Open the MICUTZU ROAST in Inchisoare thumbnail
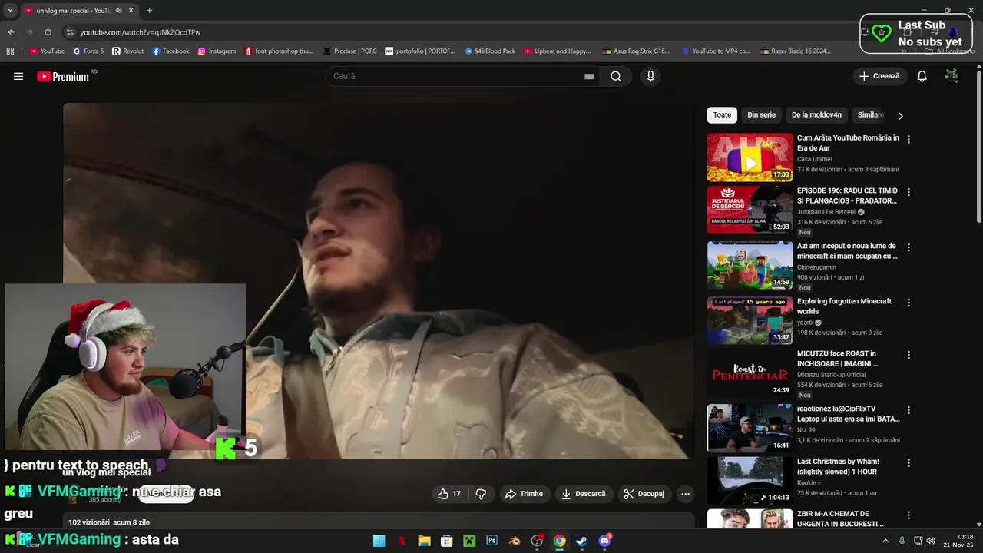Viewport: 983px width, 553px height. click(750, 373)
